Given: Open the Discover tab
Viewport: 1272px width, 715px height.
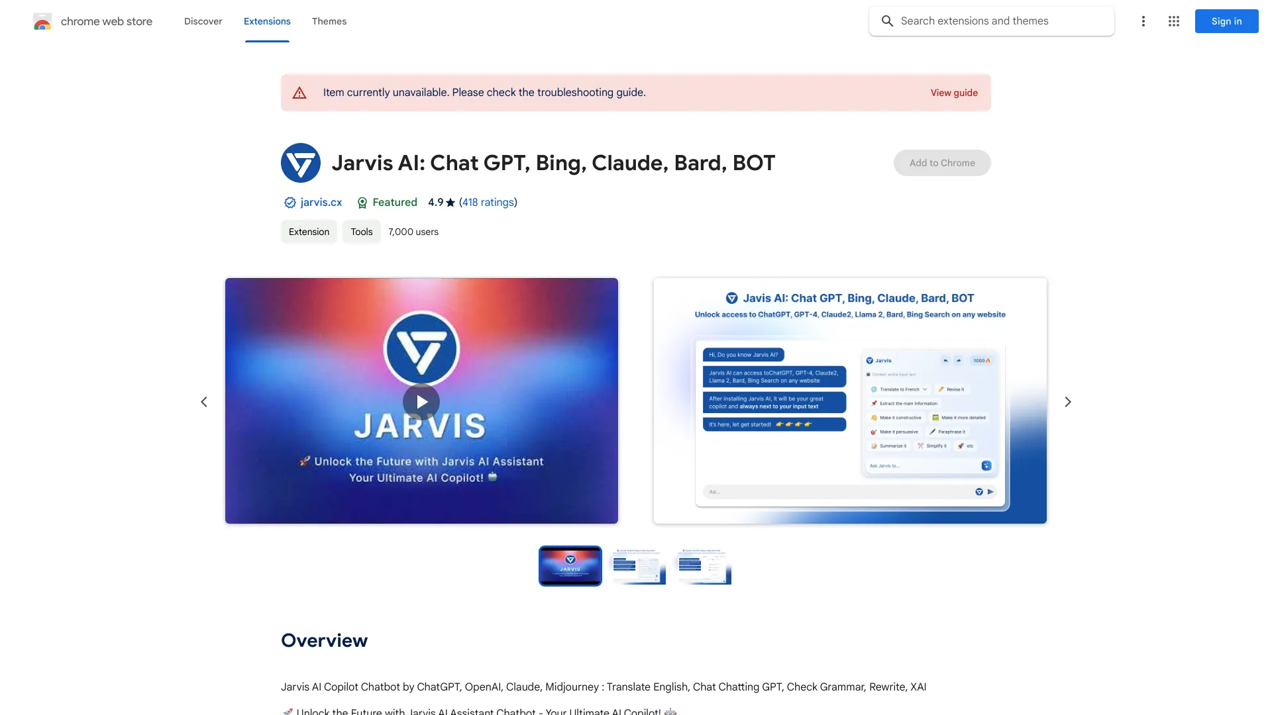Looking at the screenshot, I should coord(203,21).
